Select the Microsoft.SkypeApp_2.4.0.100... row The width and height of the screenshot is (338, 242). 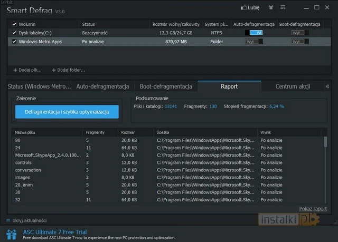click(168, 155)
